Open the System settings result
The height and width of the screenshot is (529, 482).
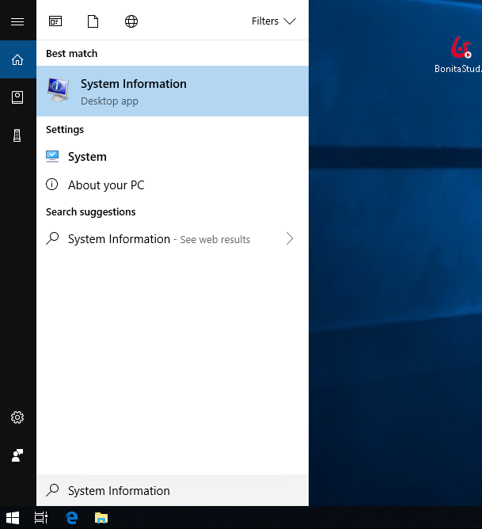[173, 157]
